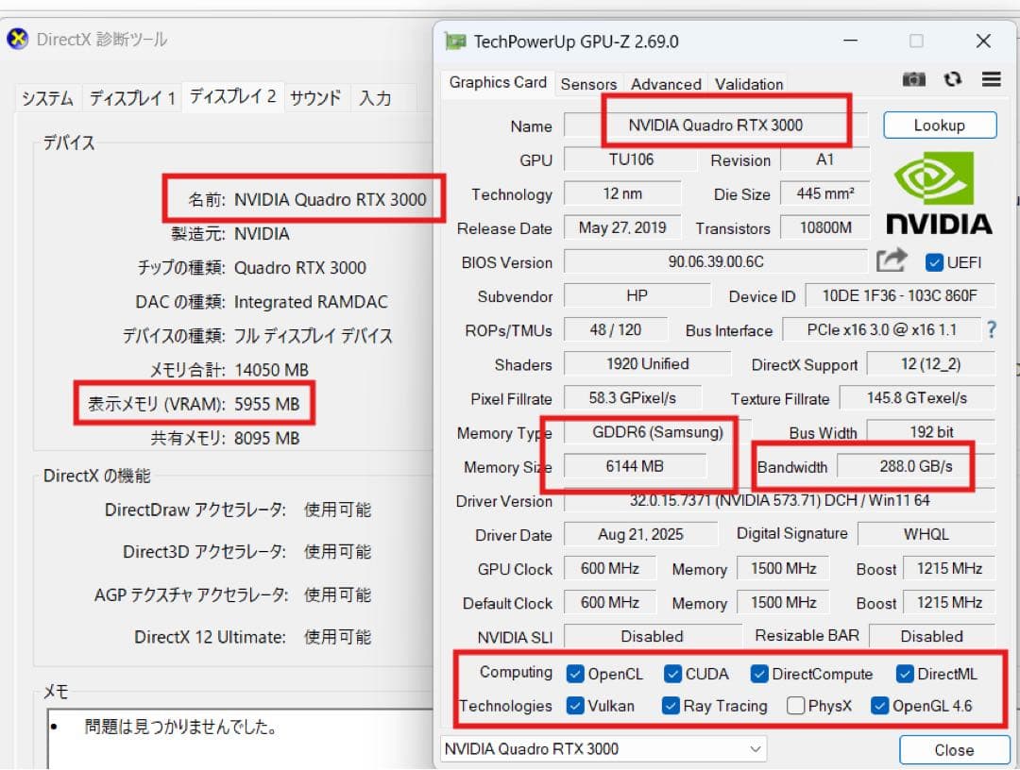Switch to システム tab in DirectX tool

point(47,98)
